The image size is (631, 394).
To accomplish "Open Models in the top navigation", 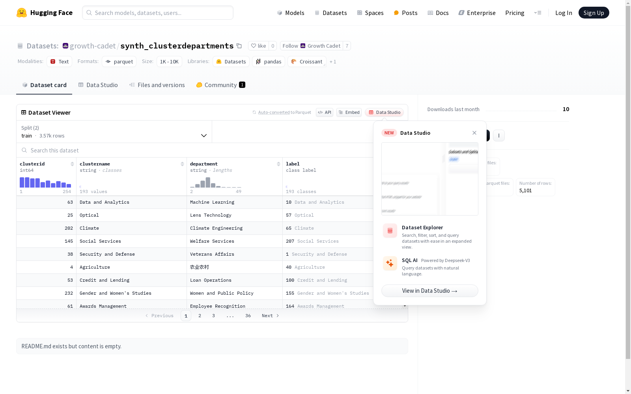I will tap(291, 13).
